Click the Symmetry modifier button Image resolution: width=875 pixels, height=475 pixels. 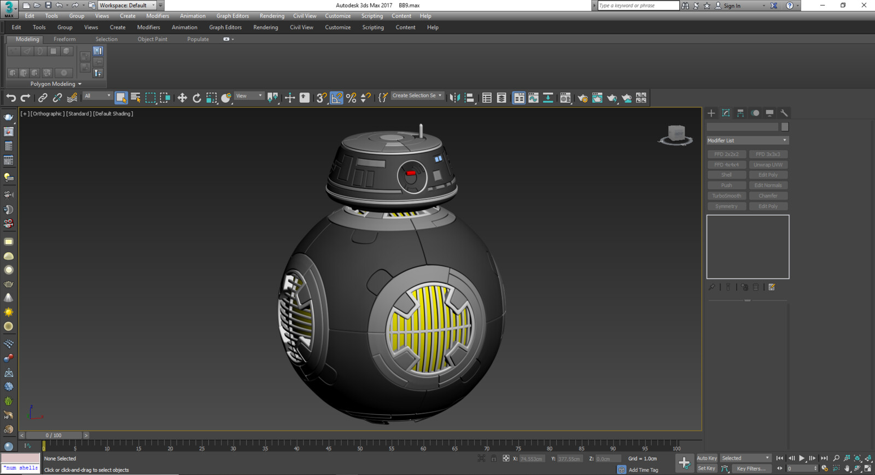pyautogui.click(x=727, y=206)
